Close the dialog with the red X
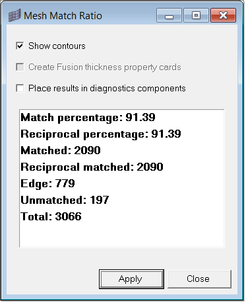The width and height of the screenshot is (246, 303). 224,15
